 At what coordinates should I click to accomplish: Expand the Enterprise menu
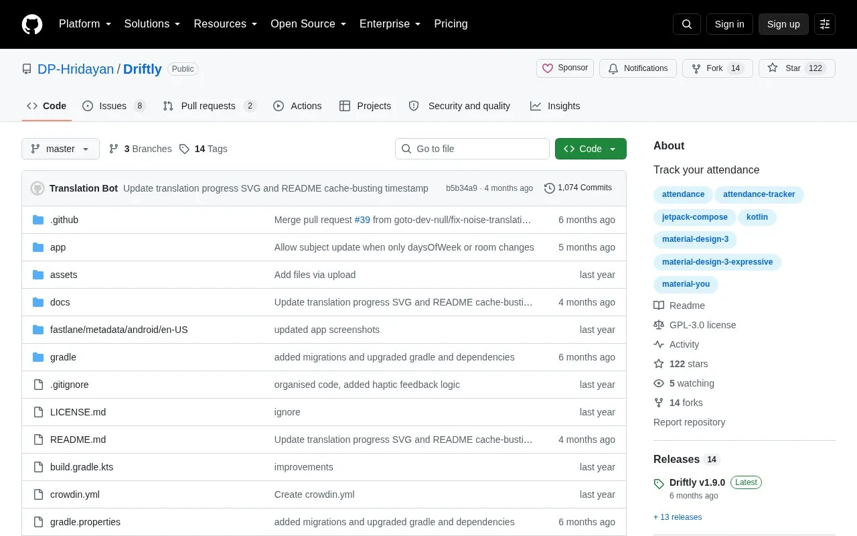coord(390,24)
